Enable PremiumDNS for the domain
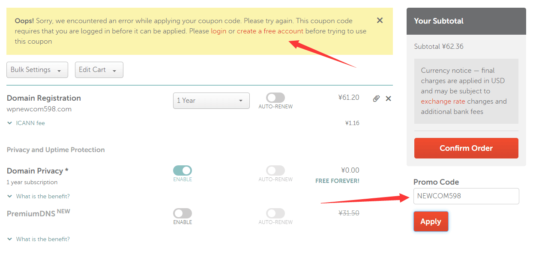Image resolution: width=533 pixels, height=254 pixels. [x=183, y=213]
